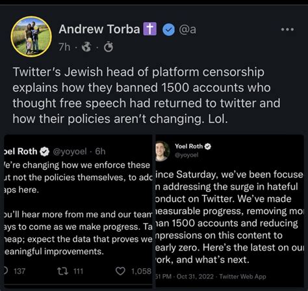Click the Twitter Web App source label
The image size is (308, 291).
click(242, 277)
